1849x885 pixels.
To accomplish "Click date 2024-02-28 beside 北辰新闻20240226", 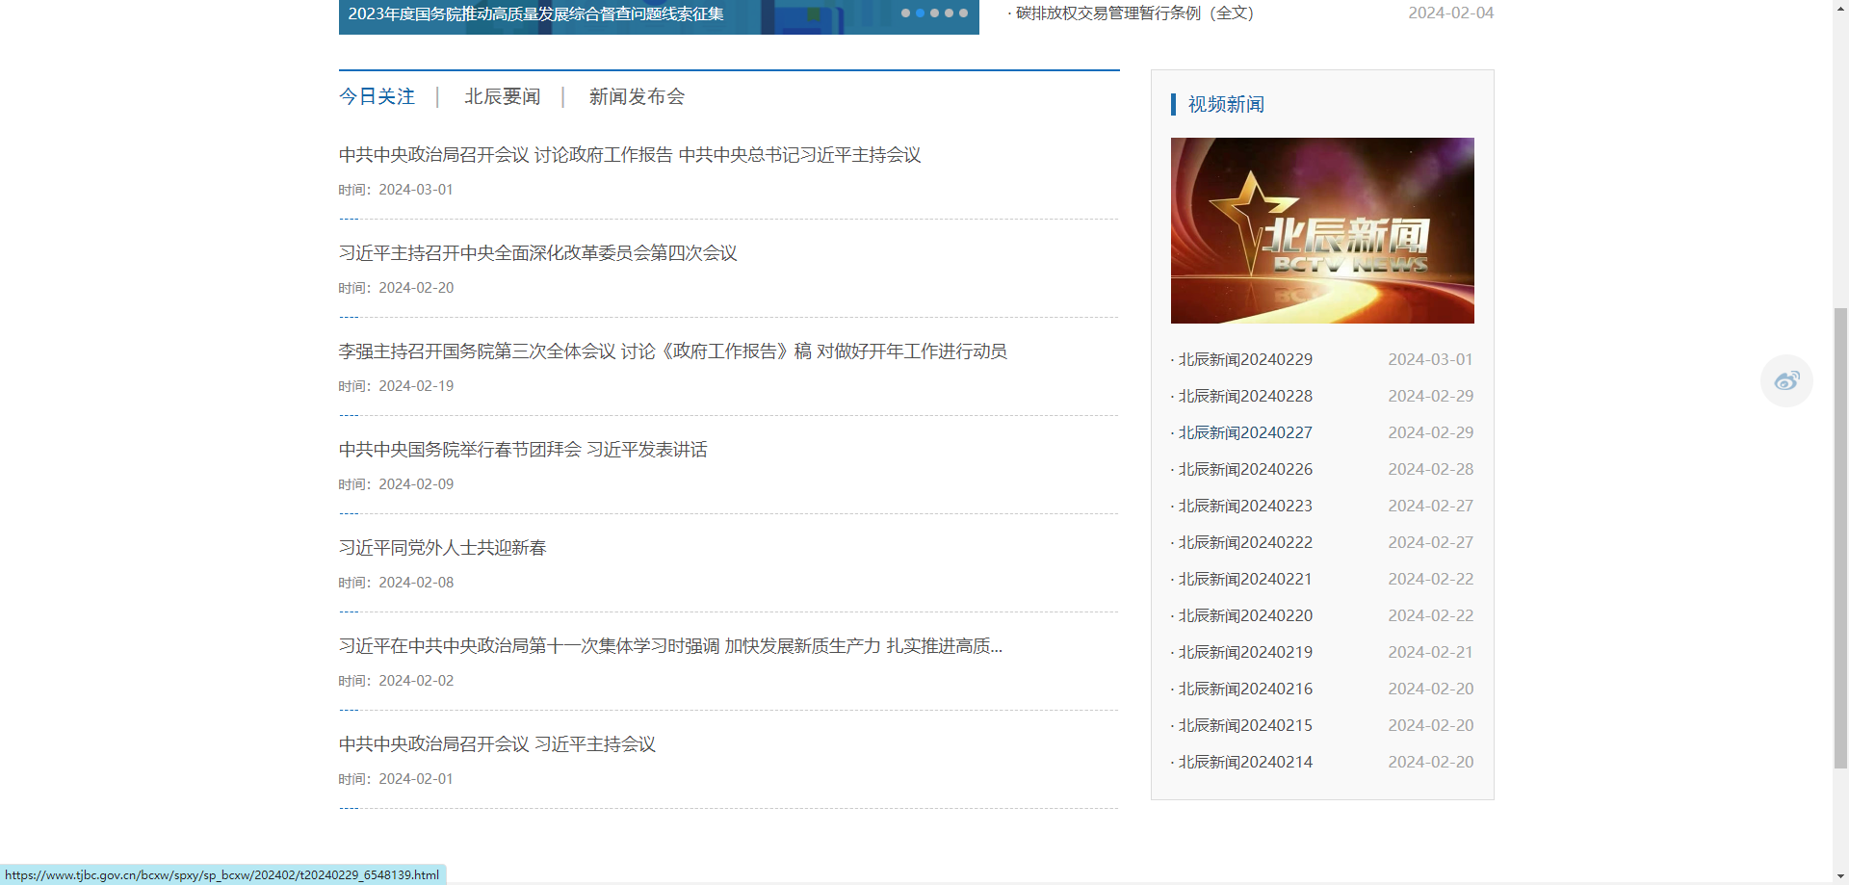I will tap(1430, 469).
